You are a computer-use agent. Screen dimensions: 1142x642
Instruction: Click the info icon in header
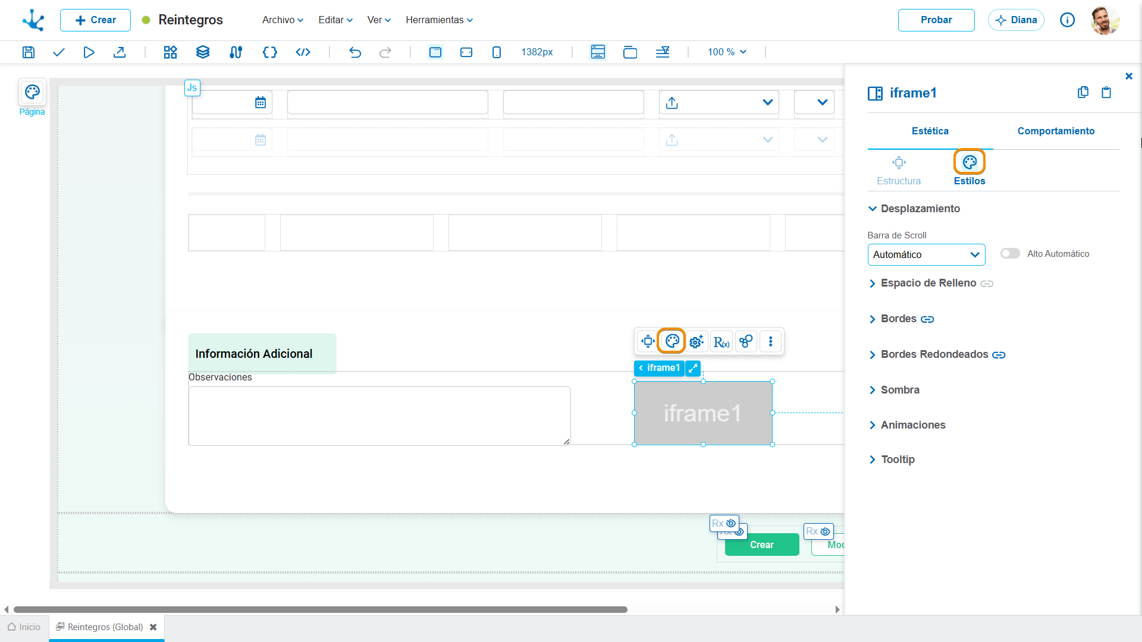click(x=1067, y=20)
